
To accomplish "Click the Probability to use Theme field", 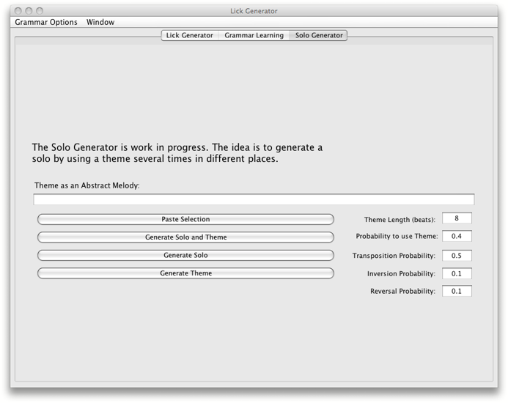I will pos(457,236).
